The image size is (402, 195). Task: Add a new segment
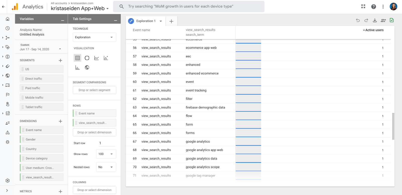61,60
